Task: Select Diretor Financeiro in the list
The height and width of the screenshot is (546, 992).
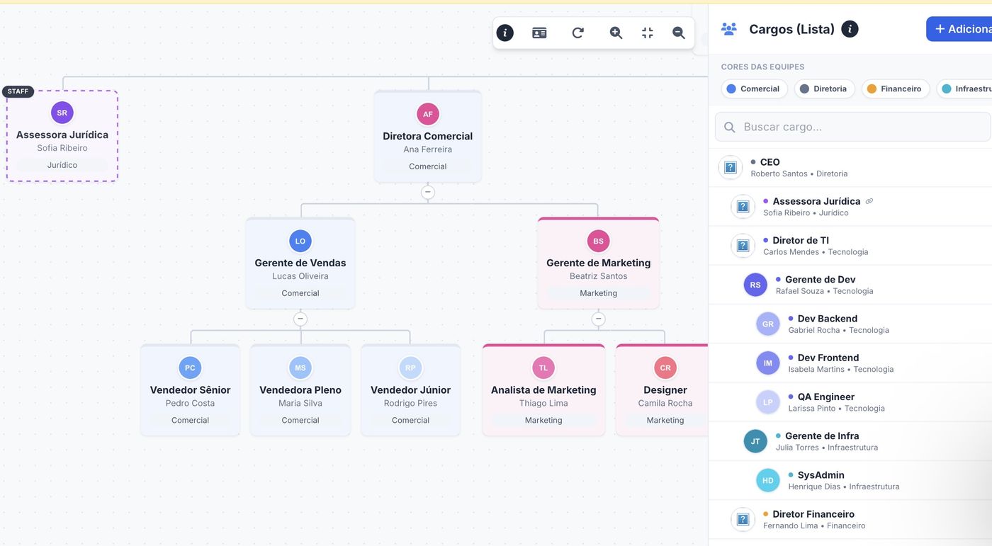Action: pyautogui.click(x=850, y=520)
